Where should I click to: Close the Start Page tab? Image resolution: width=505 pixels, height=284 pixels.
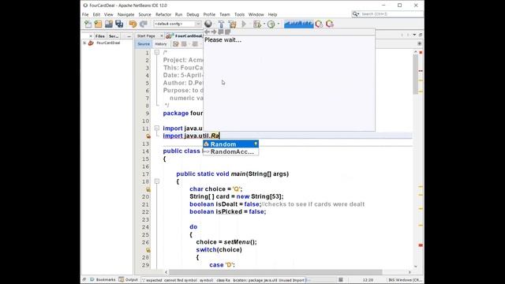tap(162, 36)
